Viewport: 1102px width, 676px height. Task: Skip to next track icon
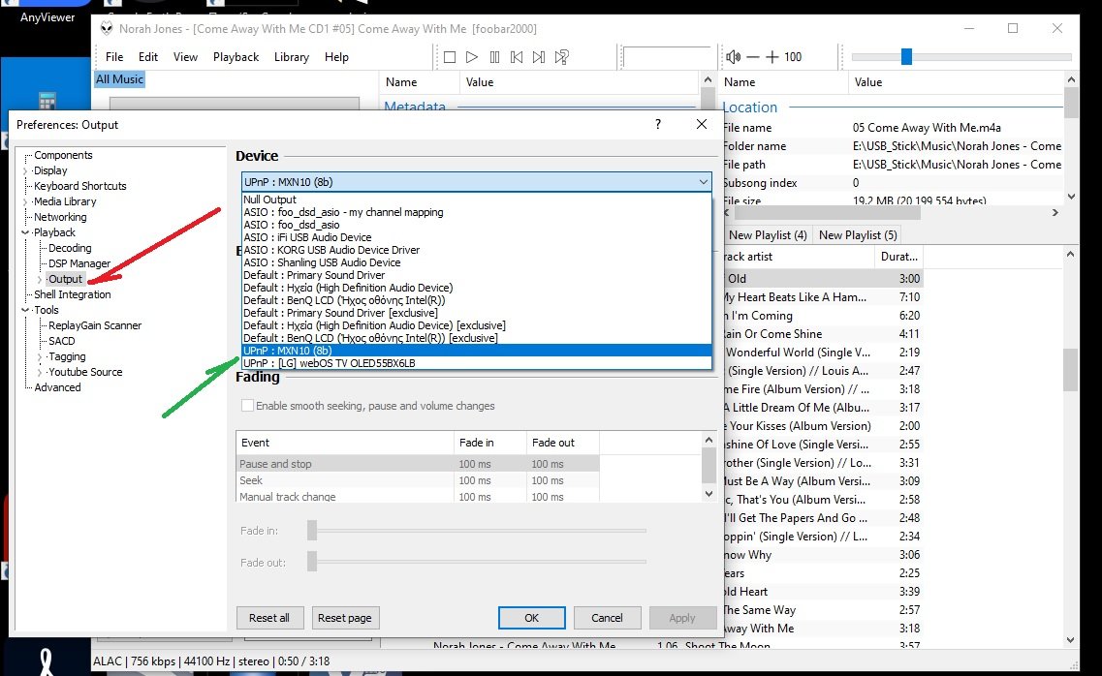pyautogui.click(x=539, y=56)
